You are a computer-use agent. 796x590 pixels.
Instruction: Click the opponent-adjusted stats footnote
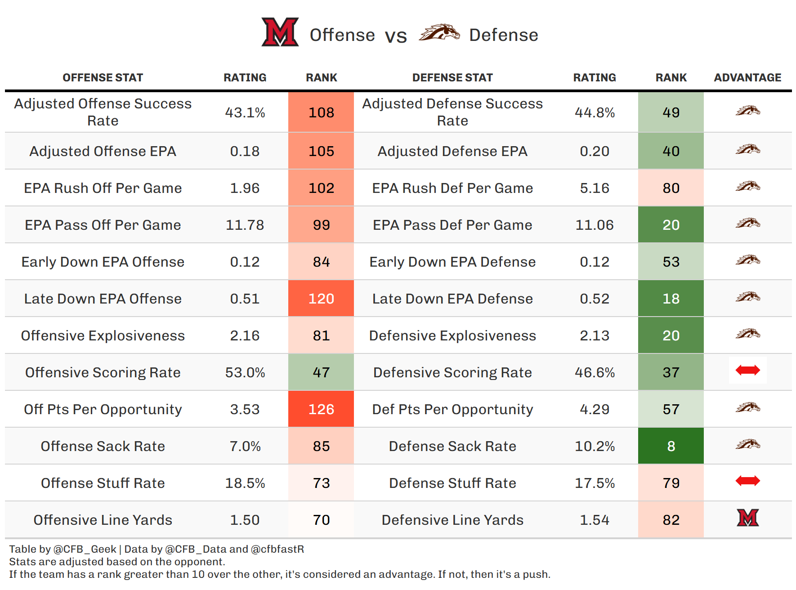[117, 562]
